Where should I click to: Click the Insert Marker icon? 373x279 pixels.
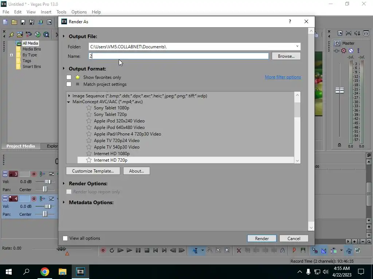point(294,250)
